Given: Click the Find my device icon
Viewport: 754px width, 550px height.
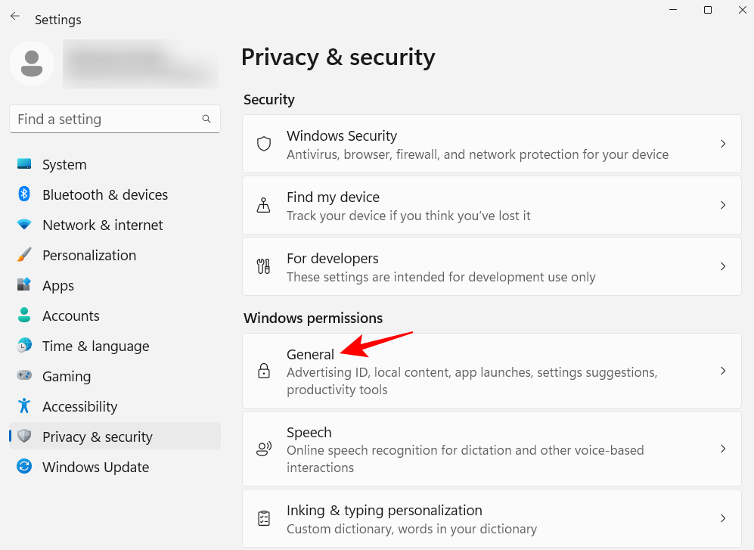Looking at the screenshot, I should click(264, 205).
